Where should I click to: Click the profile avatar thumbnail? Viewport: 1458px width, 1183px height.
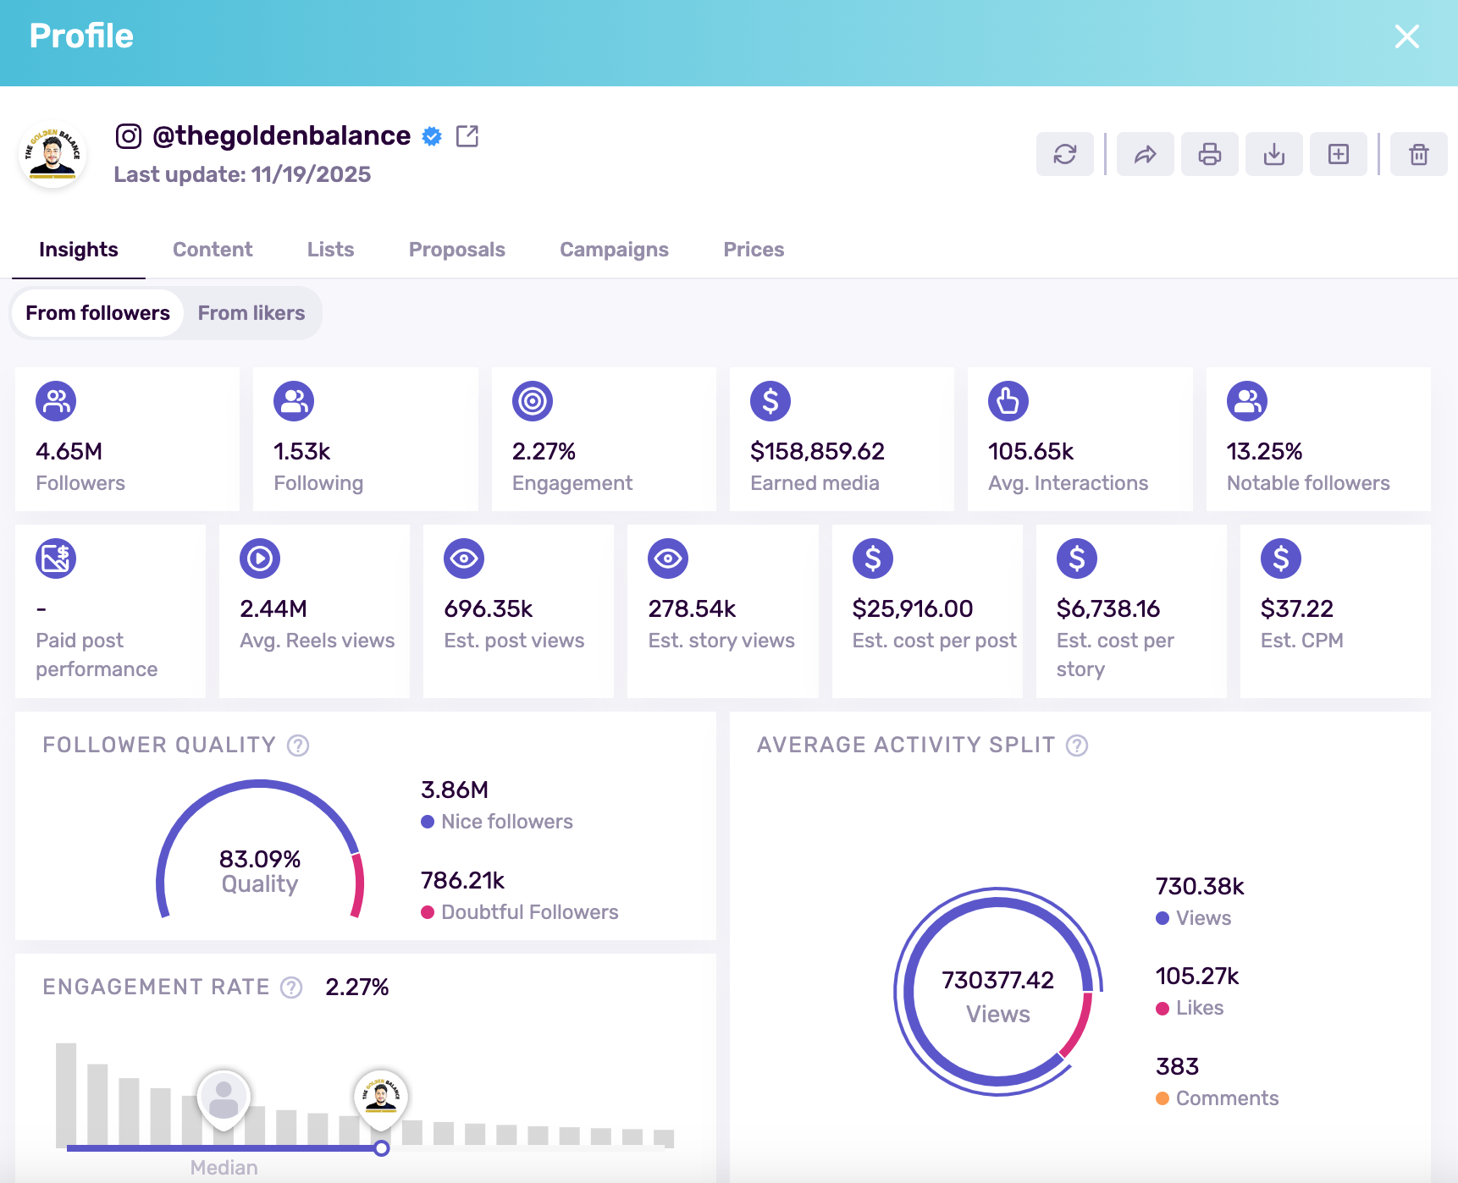tap(52, 154)
